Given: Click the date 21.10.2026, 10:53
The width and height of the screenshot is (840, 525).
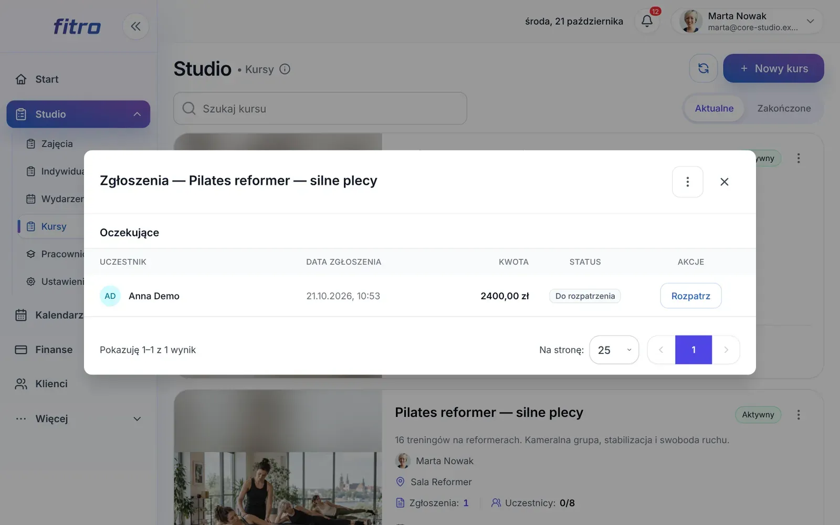Looking at the screenshot, I should point(343,296).
